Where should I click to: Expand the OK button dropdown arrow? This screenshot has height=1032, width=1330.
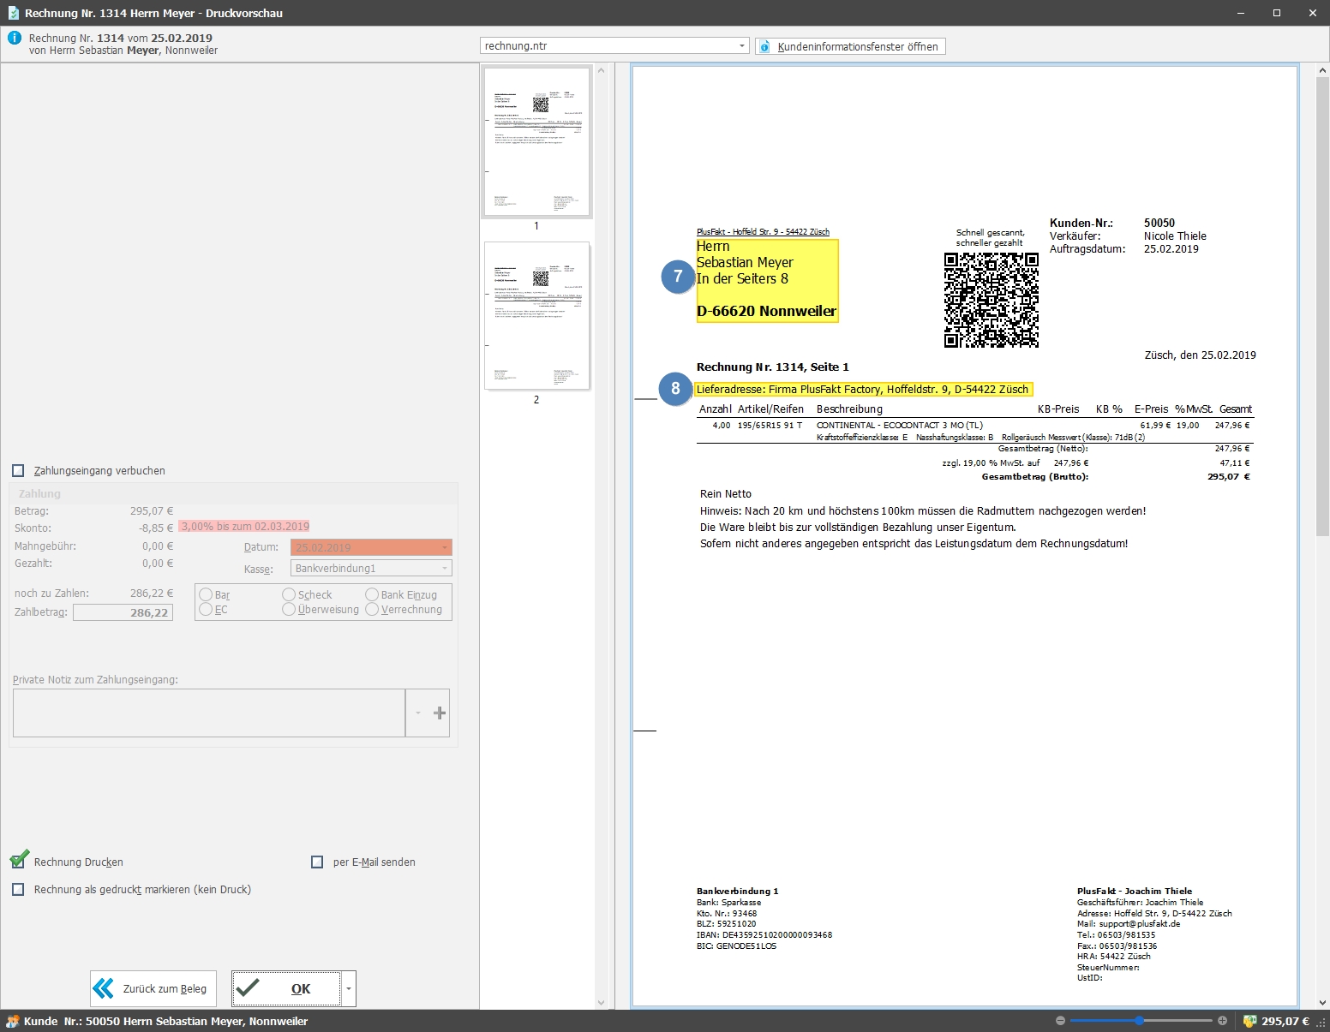pyautogui.click(x=348, y=988)
